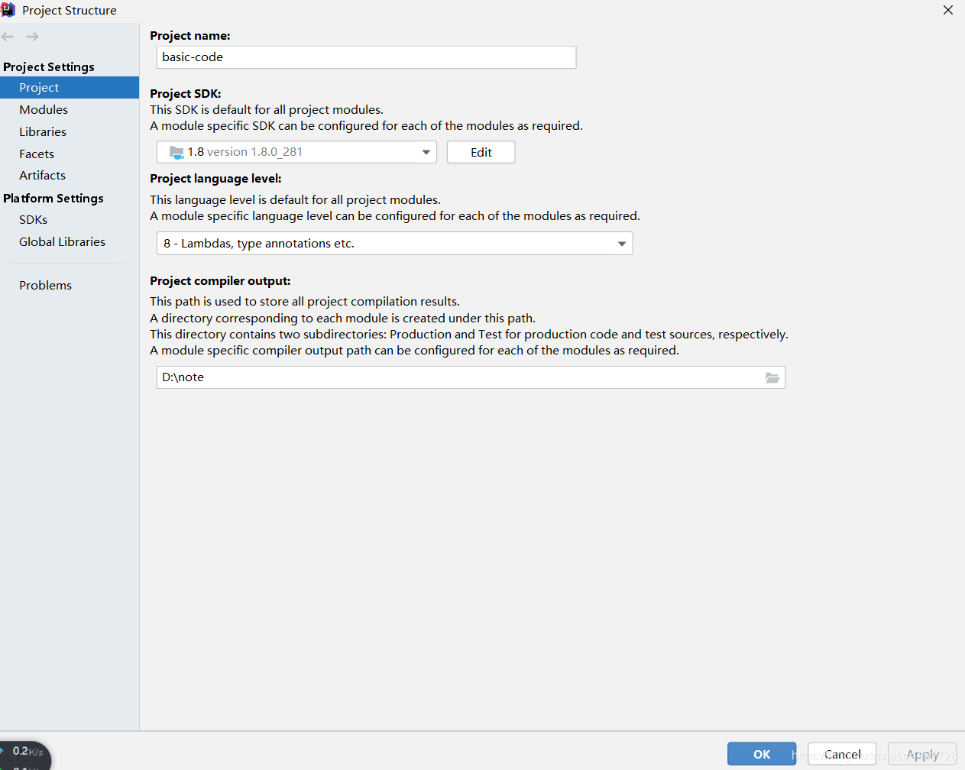Click the SDK folder icon in combo box
This screenshot has width=965, height=770.
tap(176, 152)
